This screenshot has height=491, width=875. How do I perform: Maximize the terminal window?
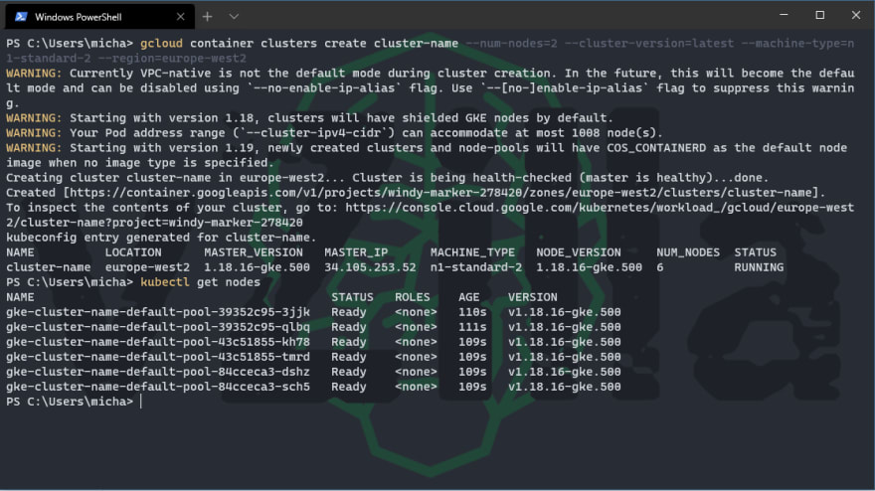click(x=819, y=15)
